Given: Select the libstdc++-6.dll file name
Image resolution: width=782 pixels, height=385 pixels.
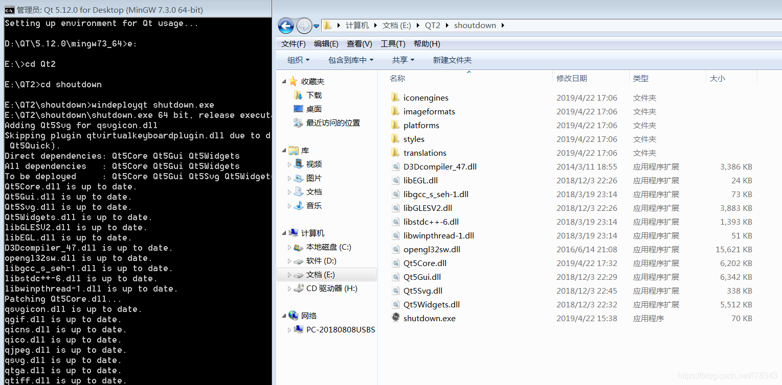Looking at the screenshot, I should [x=431, y=222].
